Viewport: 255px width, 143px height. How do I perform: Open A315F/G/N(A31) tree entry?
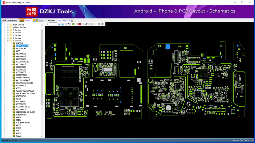(x=23, y=78)
